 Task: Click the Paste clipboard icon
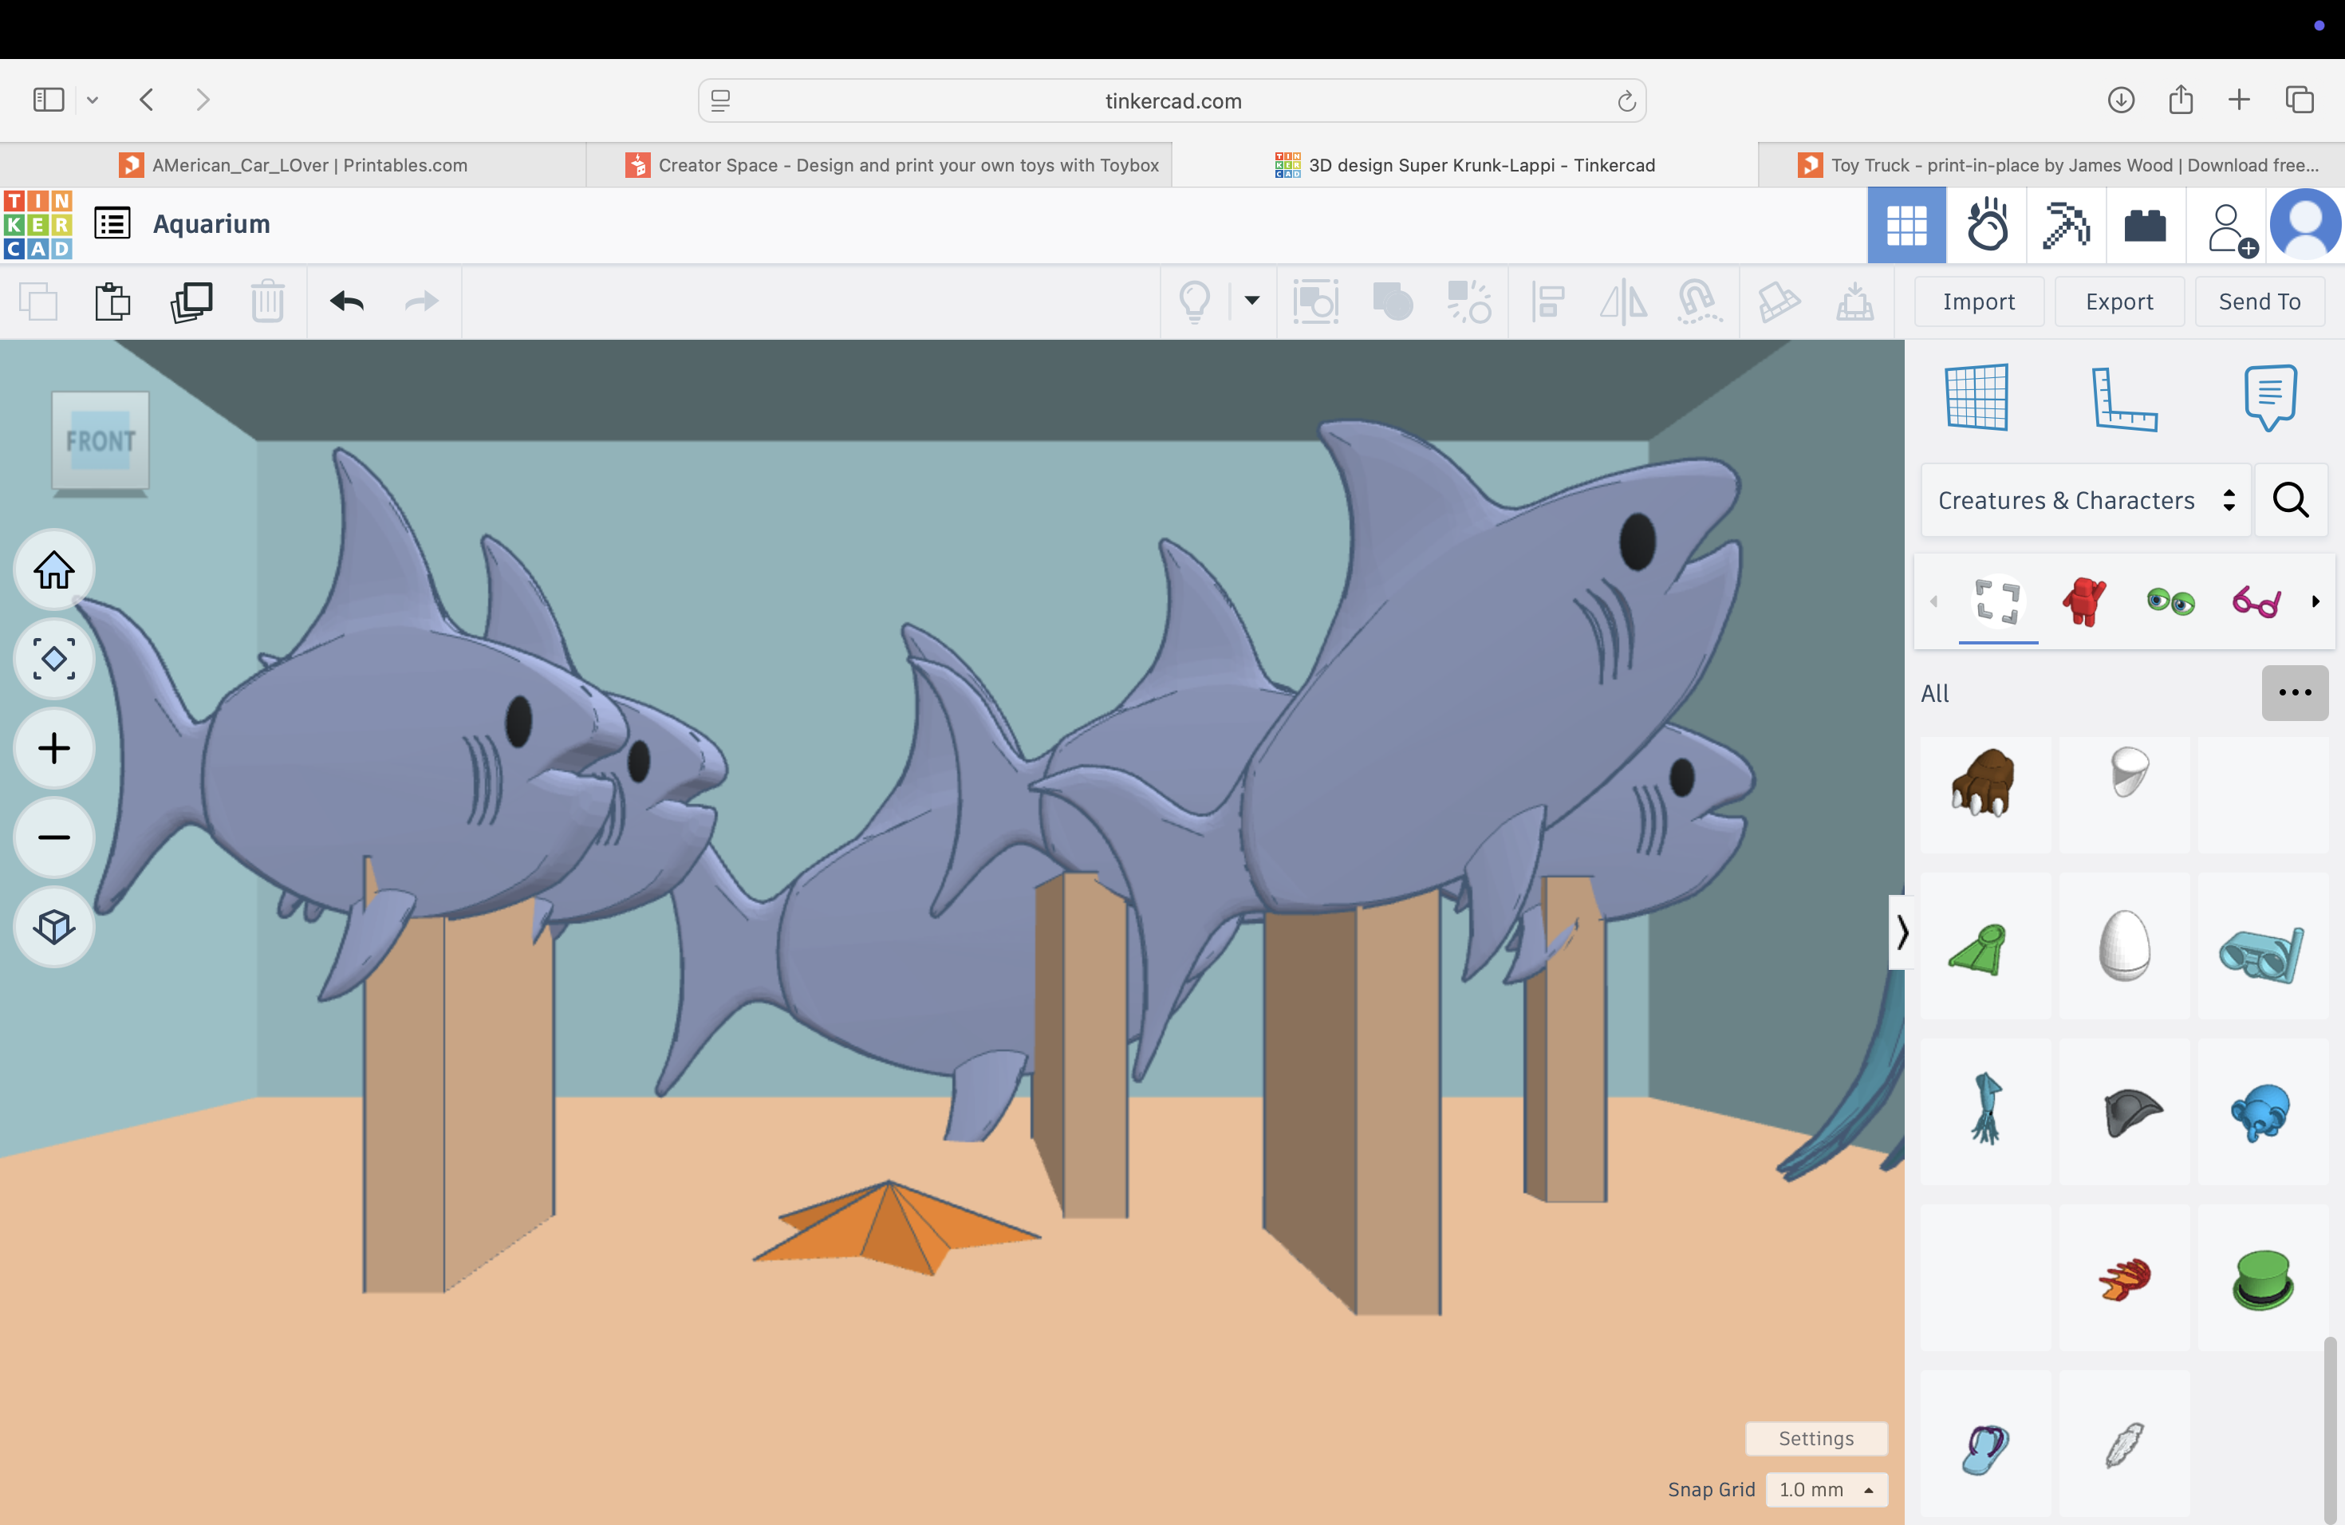(x=112, y=301)
